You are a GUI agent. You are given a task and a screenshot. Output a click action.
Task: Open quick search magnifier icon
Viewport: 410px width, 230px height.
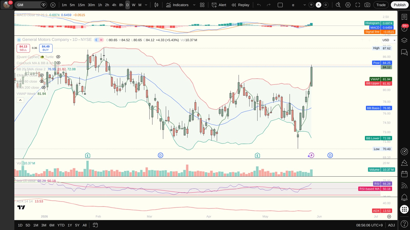pos(338,5)
